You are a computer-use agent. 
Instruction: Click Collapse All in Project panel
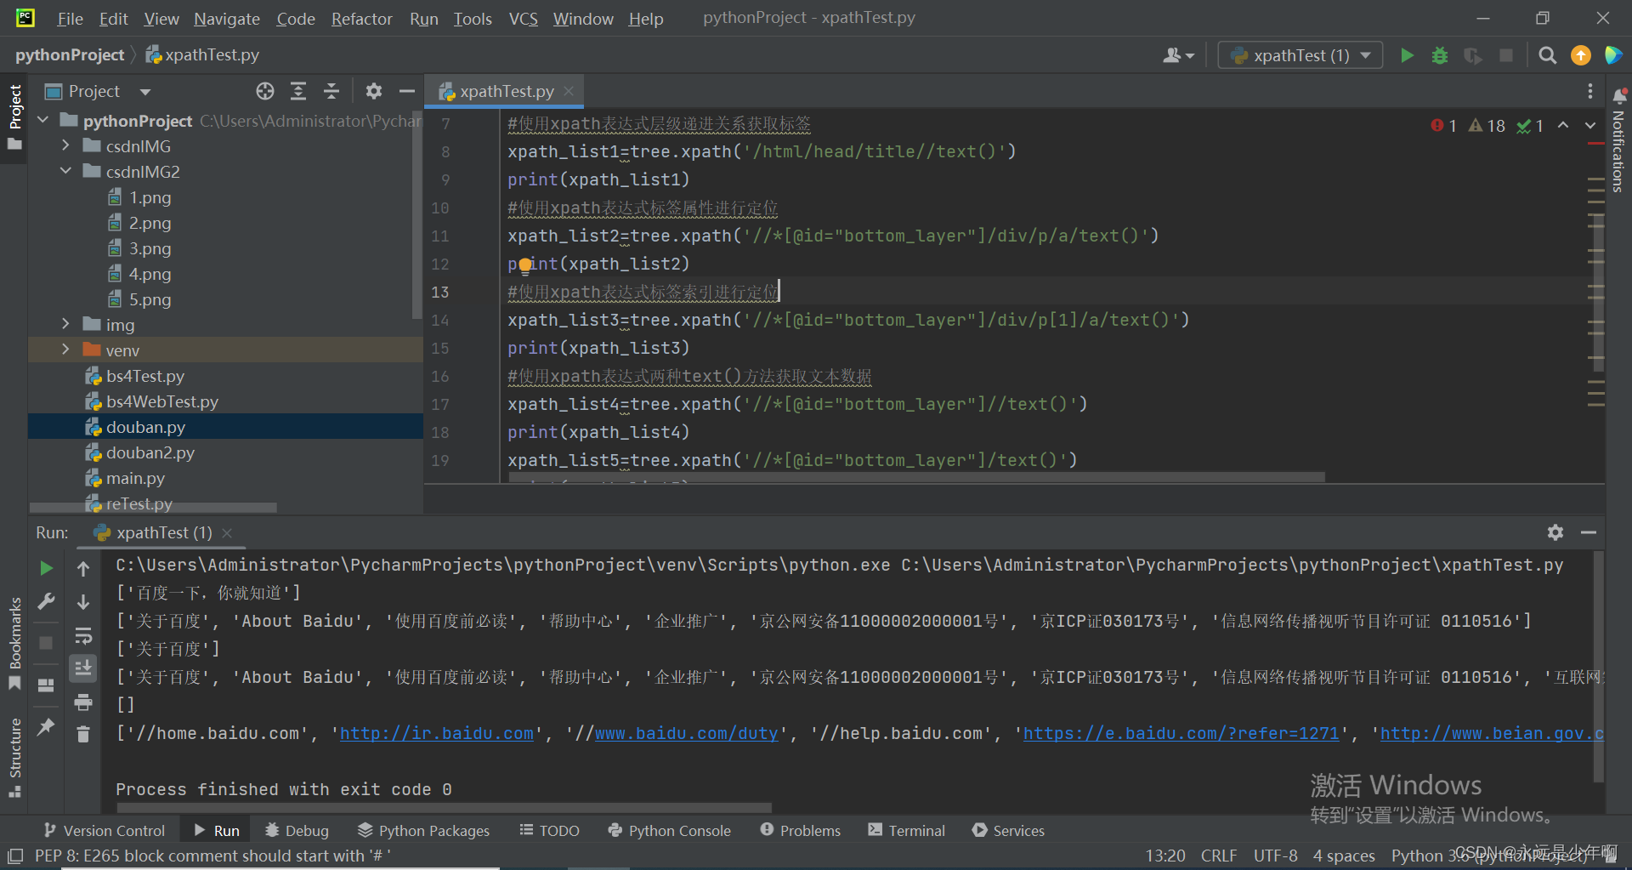[x=331, y=91]
